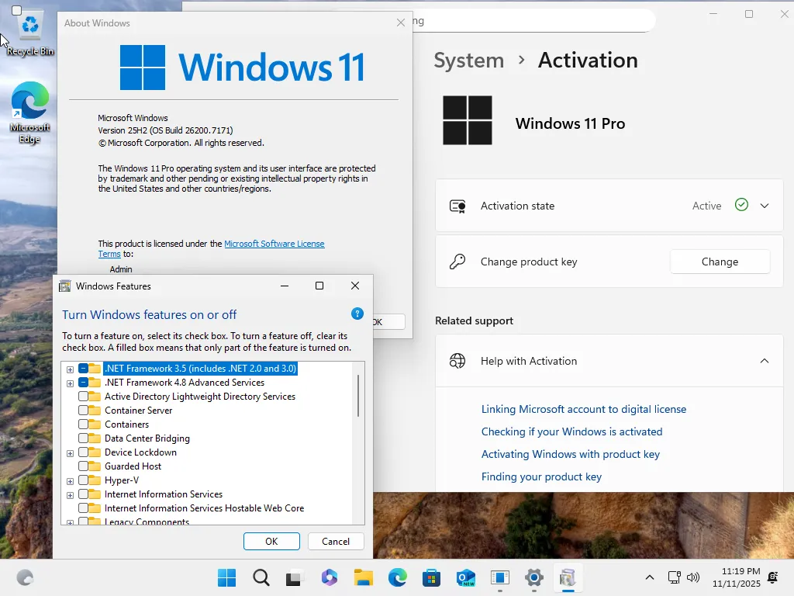Expand the Hyper-V tree node
This screenshot has width=794, height=596.
pyautogui.click(x=70, y=481)
